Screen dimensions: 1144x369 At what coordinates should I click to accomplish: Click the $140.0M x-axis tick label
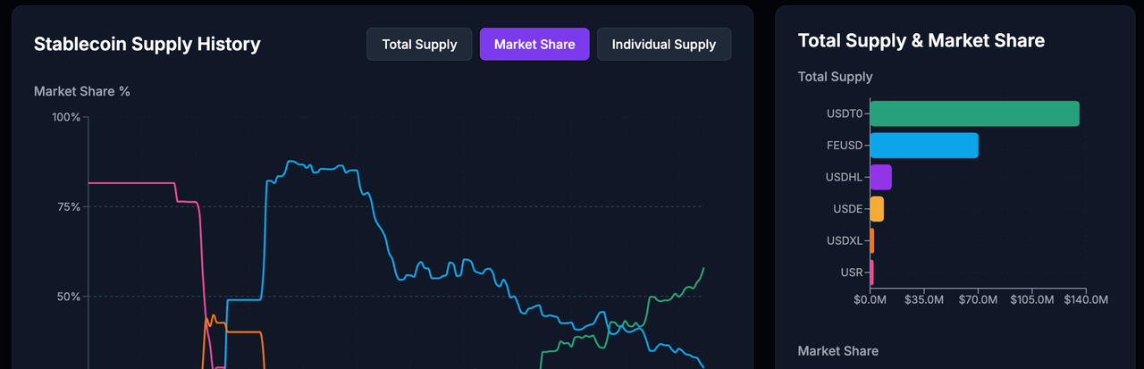(x=1085, y=299)
